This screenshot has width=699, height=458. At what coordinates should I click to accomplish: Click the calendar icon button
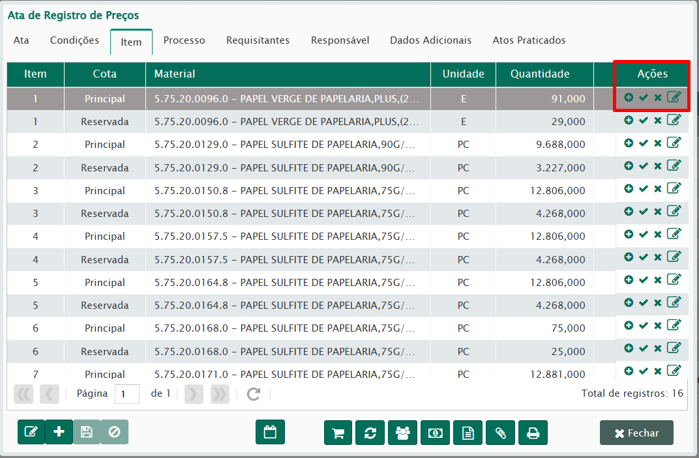point(270,432)
